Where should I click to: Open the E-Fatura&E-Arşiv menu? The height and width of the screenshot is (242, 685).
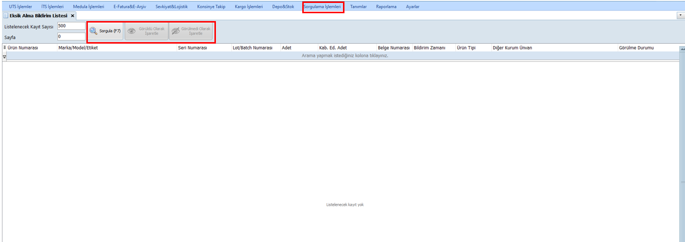pyautogui.click(x=126, y=7)
